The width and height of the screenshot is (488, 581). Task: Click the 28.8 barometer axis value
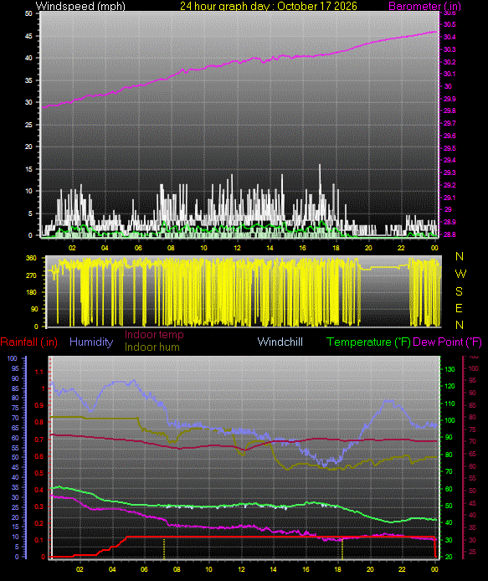click(449, 234)
